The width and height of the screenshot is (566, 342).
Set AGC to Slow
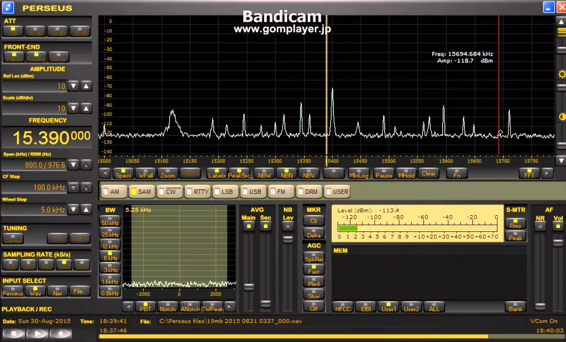coord(314,294)
